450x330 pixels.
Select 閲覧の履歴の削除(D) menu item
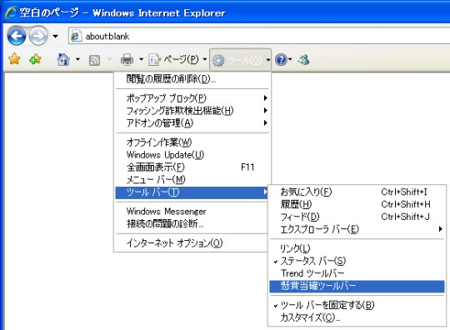192,78
